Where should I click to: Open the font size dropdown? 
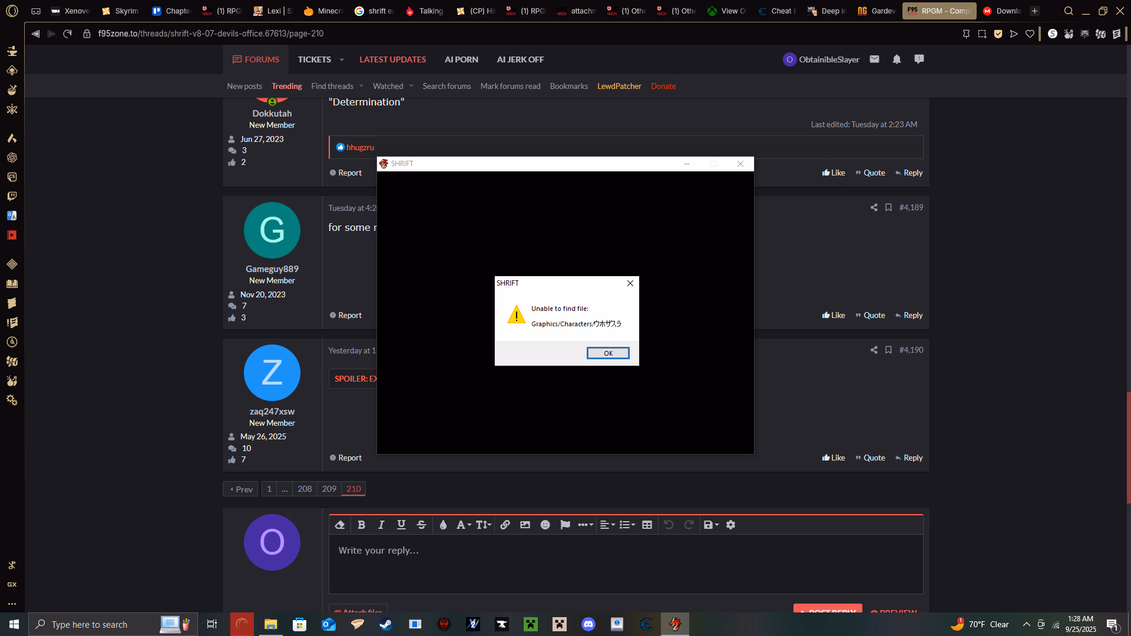pos(483,525)
